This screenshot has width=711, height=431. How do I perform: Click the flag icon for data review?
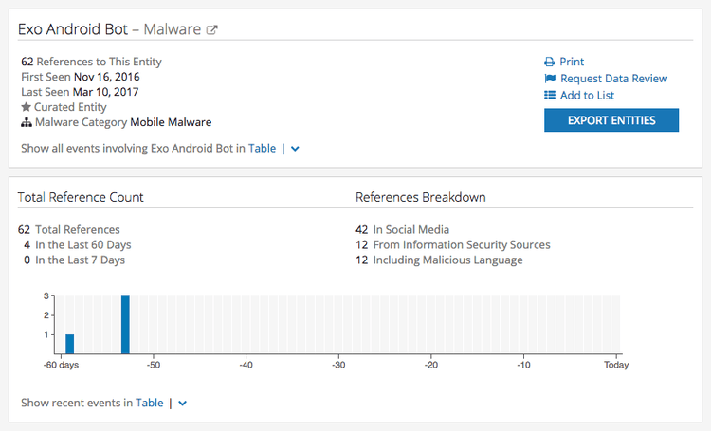pyautogui.click(x=550, y=79)
